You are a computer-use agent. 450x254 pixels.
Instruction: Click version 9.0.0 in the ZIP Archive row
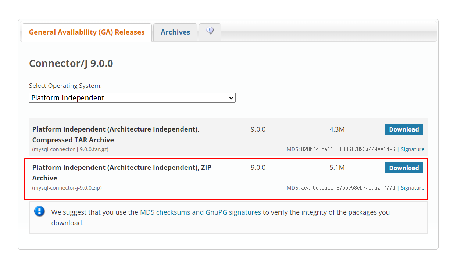pyautogui.click(x=258, y=168)
